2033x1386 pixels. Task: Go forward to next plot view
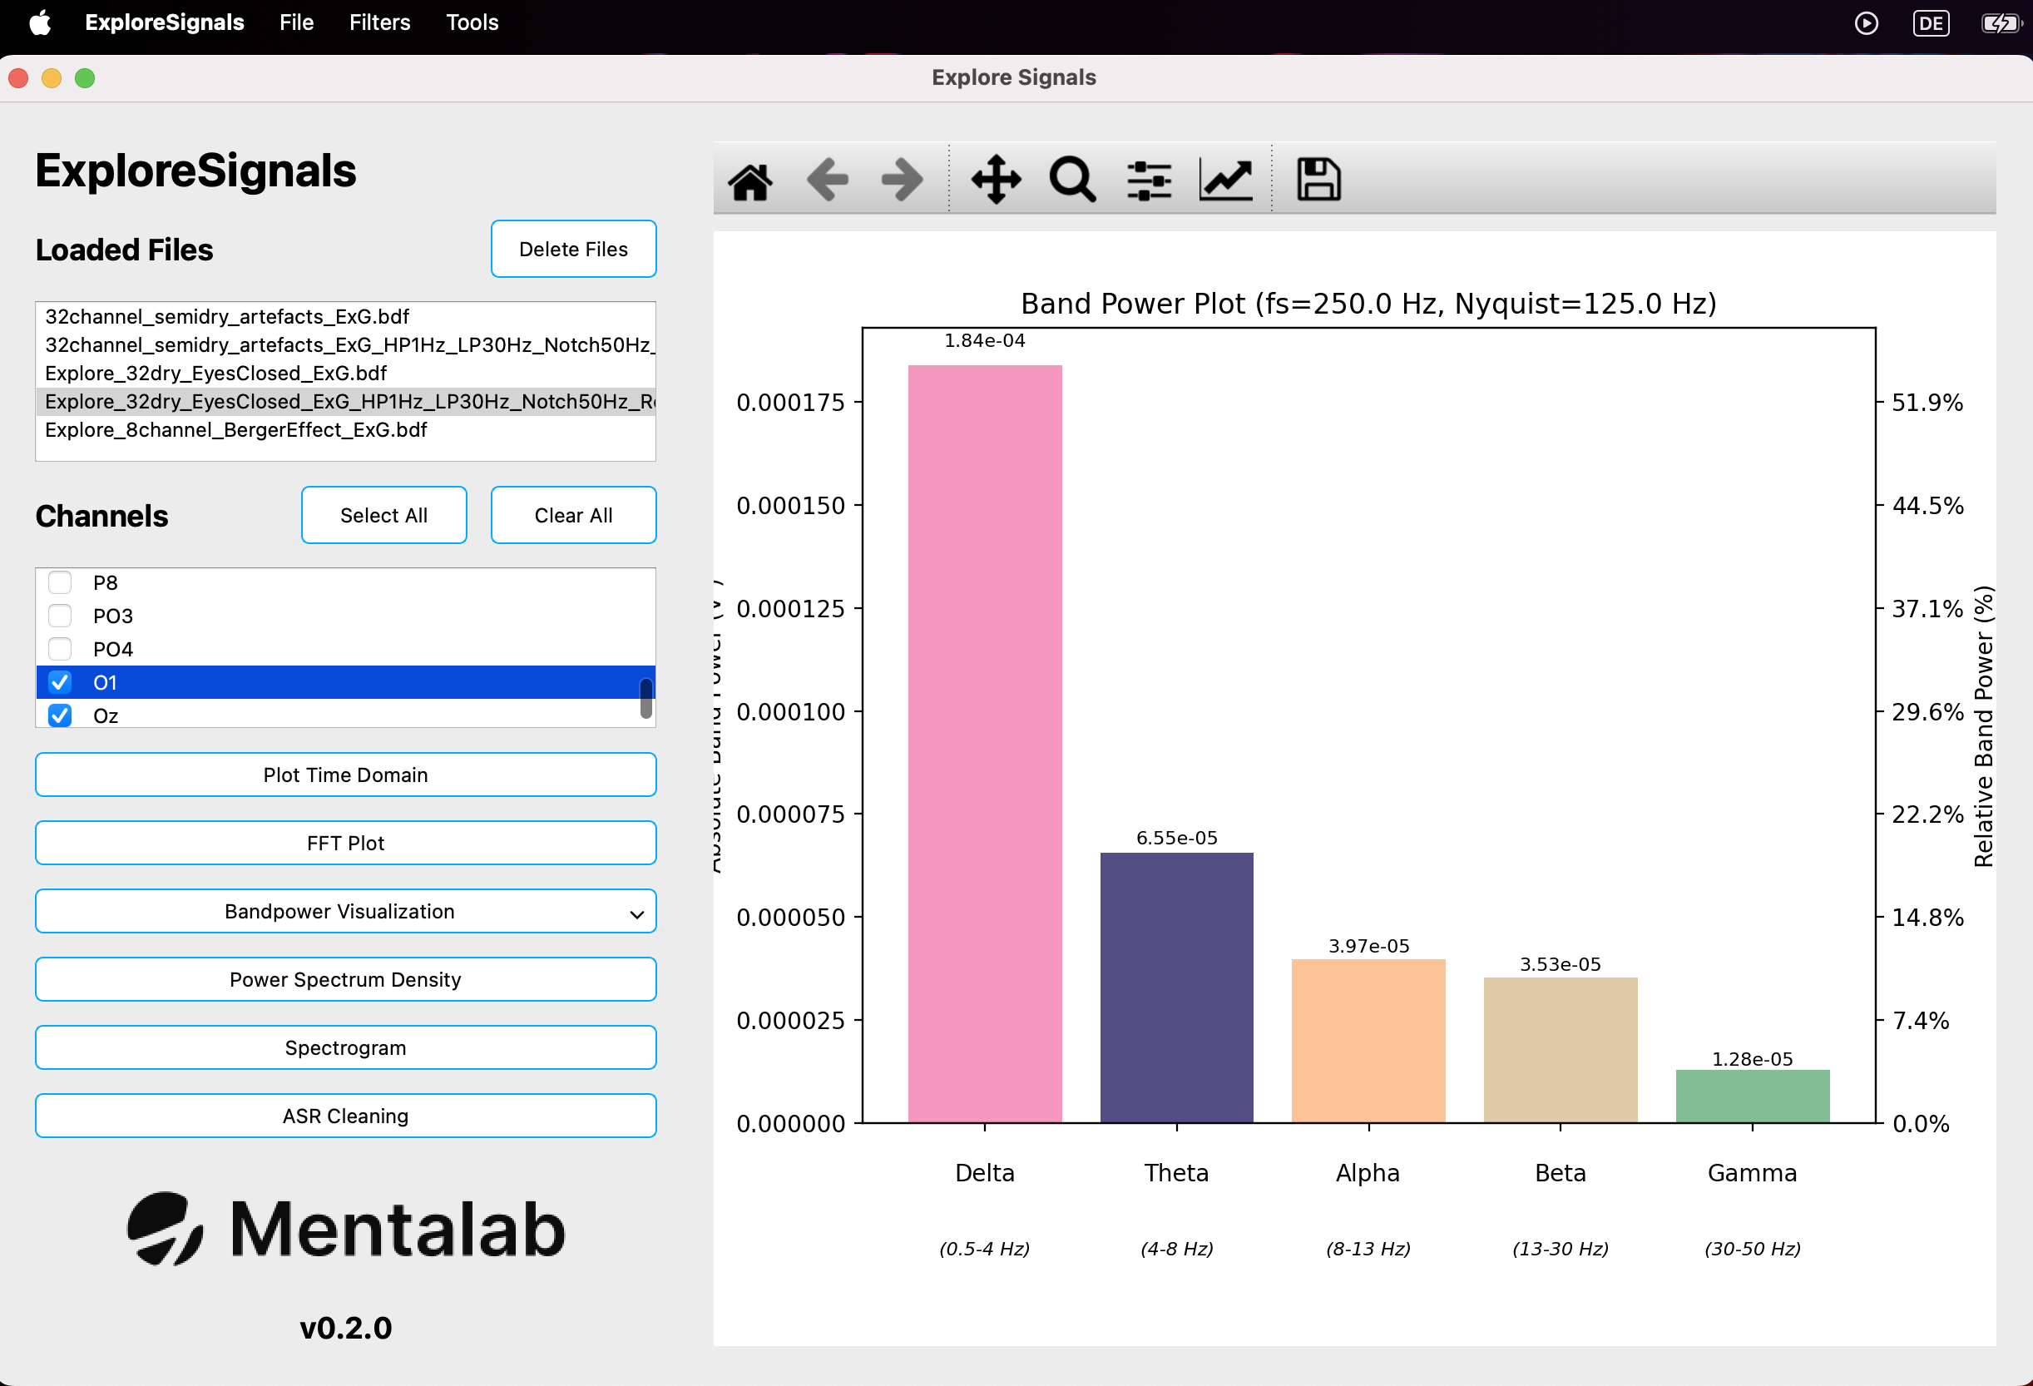click(x=902, y=181)
